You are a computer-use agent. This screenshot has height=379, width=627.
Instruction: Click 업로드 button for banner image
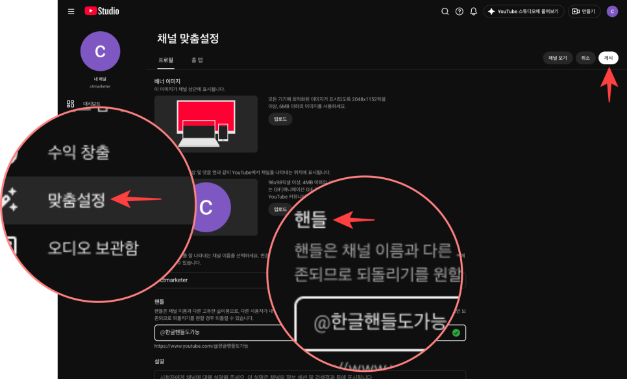[280, 119]
